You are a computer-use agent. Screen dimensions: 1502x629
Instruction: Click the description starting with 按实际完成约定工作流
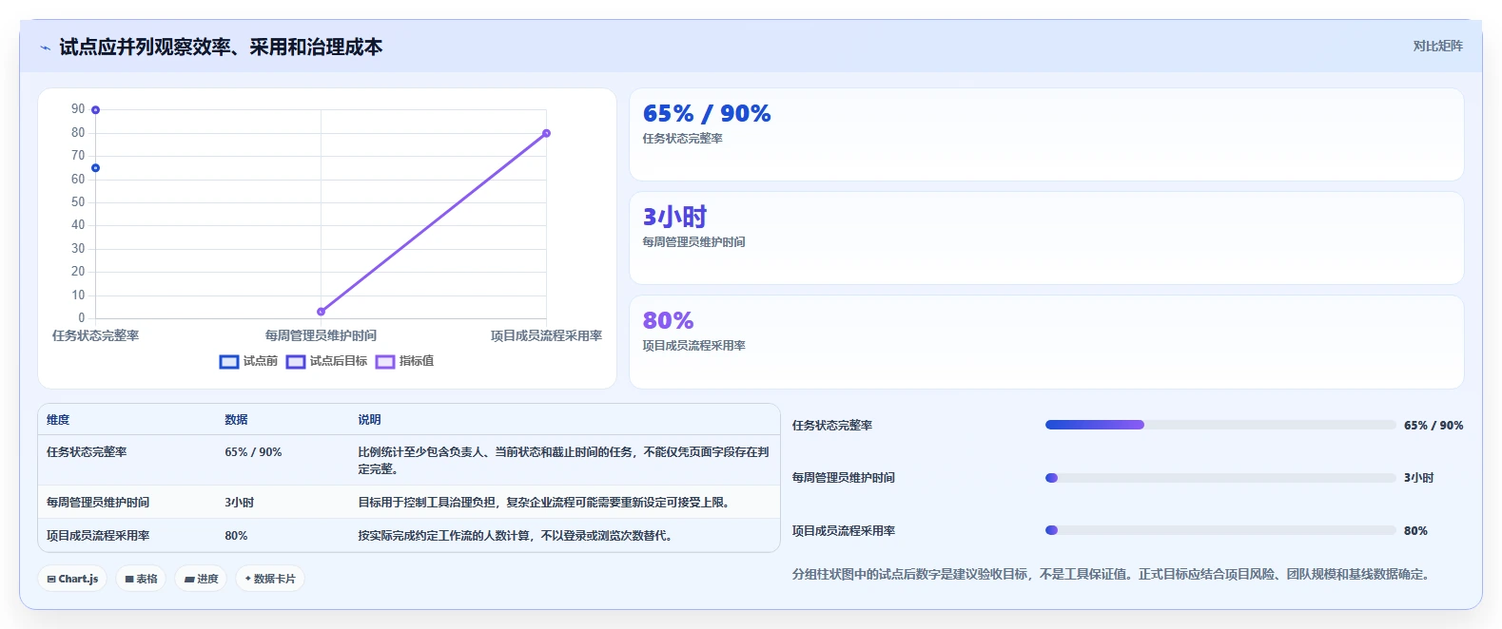click(x=517, y=536)
